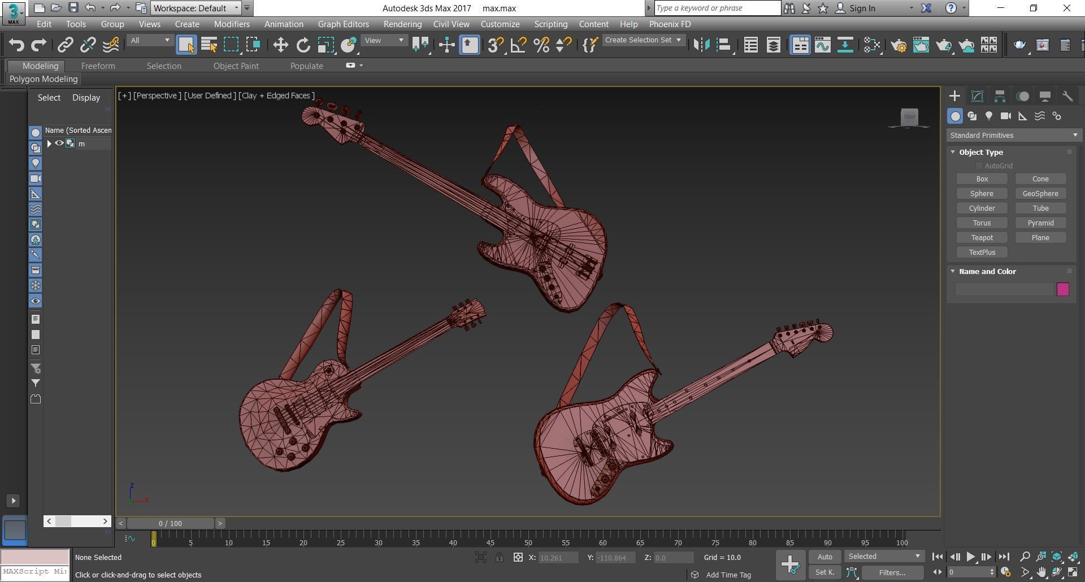Toggle Angle Snap
Viewport: 1085px width, 582px height.
pos(518,45)
